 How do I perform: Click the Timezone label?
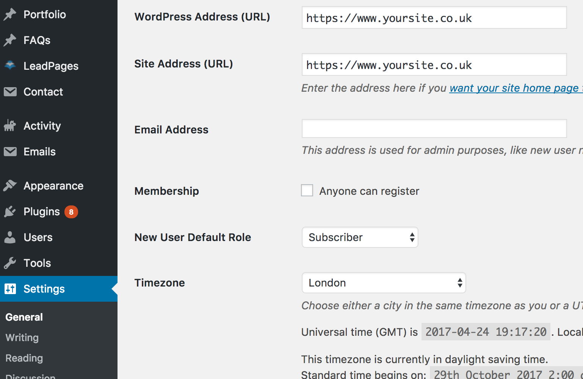[160, 283]
